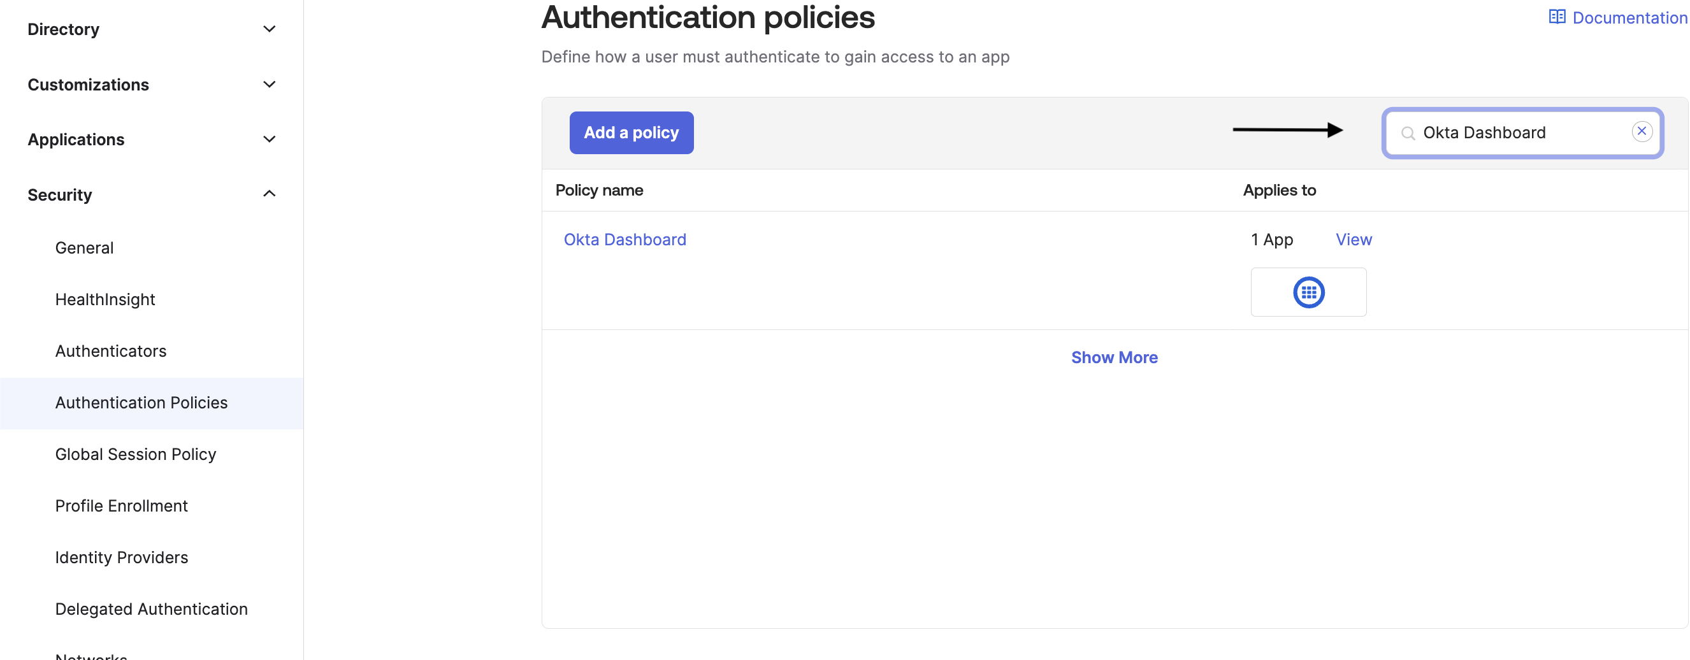Viewport: 1690px width, 660px height.
Task: Click the 1 App count text
Action: 1271,240
